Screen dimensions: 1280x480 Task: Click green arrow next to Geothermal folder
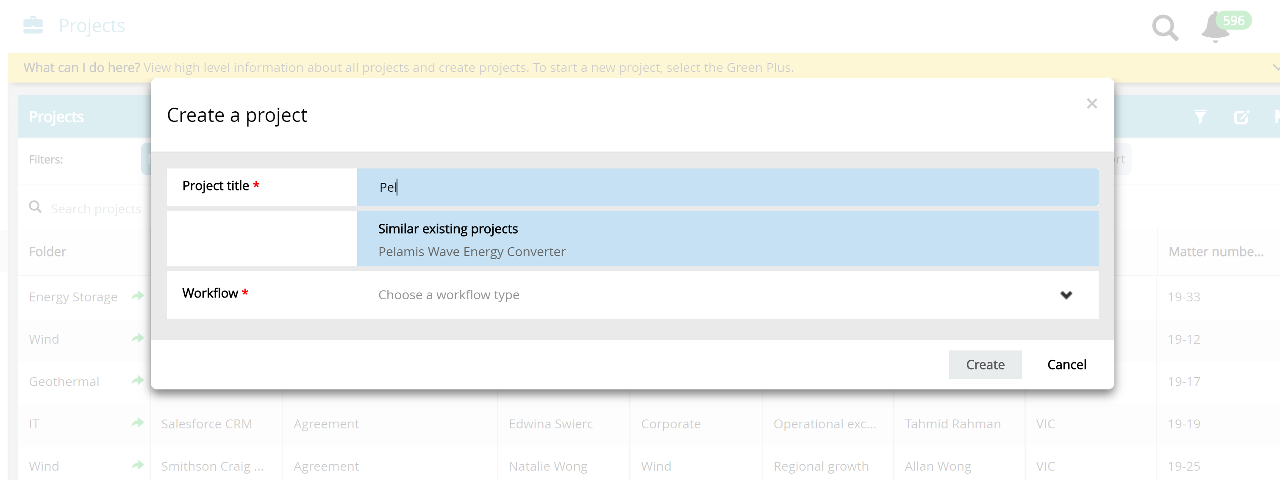coord(138,381)
